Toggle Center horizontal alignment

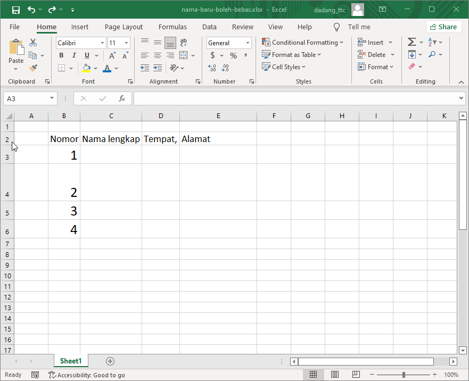(158, 55)
